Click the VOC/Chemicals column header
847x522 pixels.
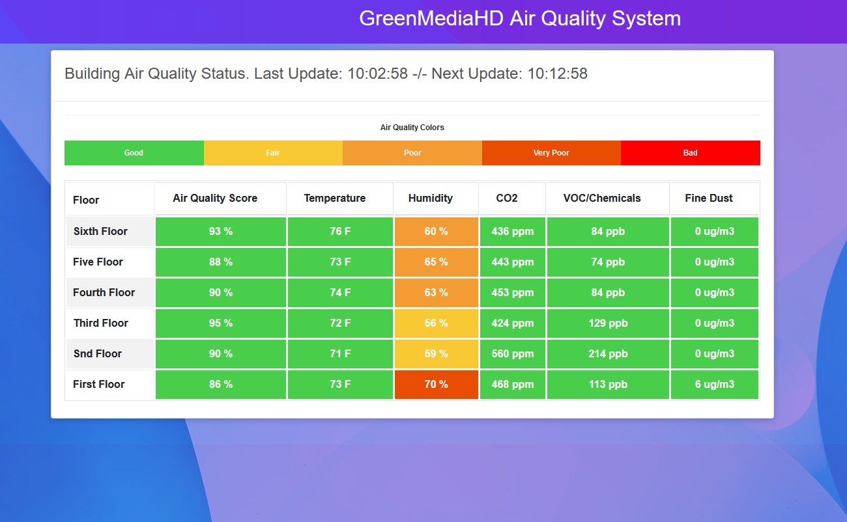pyautogui.click(x=608, y=199)
